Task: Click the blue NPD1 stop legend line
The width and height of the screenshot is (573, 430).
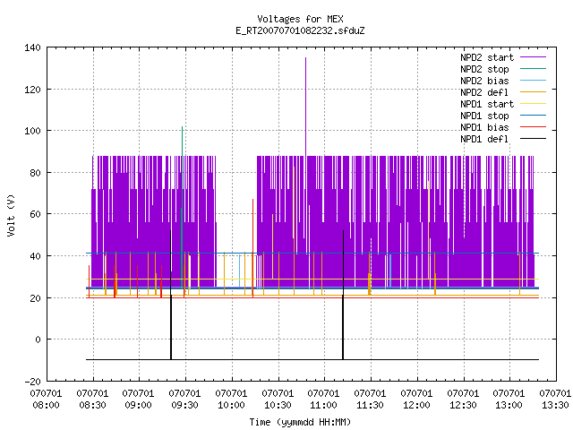Action: click(x=534, y=116)
